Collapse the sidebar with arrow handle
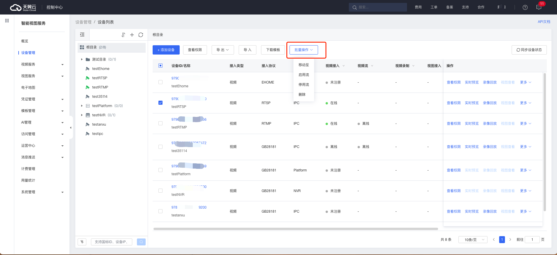557x255 pixels. click(71, 128)
